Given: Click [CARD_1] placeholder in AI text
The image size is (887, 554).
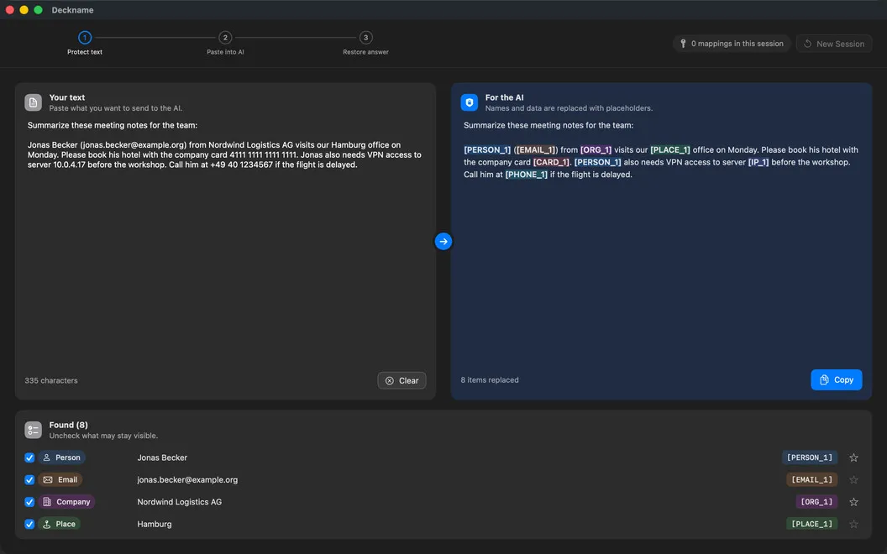Looking at the screenshot, I should (551, 162).
